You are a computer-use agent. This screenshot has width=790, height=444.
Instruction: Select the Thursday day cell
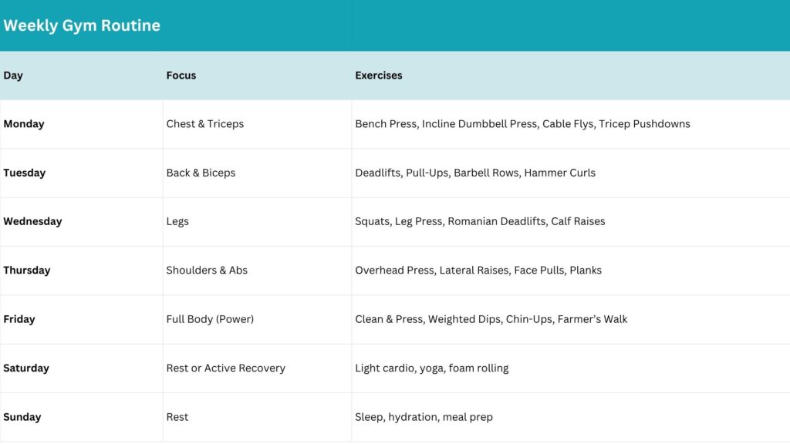pos(27,271)
